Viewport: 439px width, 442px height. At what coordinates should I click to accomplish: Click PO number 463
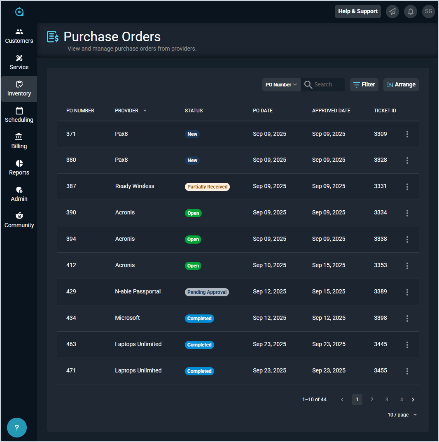click(x=71, y=344)
